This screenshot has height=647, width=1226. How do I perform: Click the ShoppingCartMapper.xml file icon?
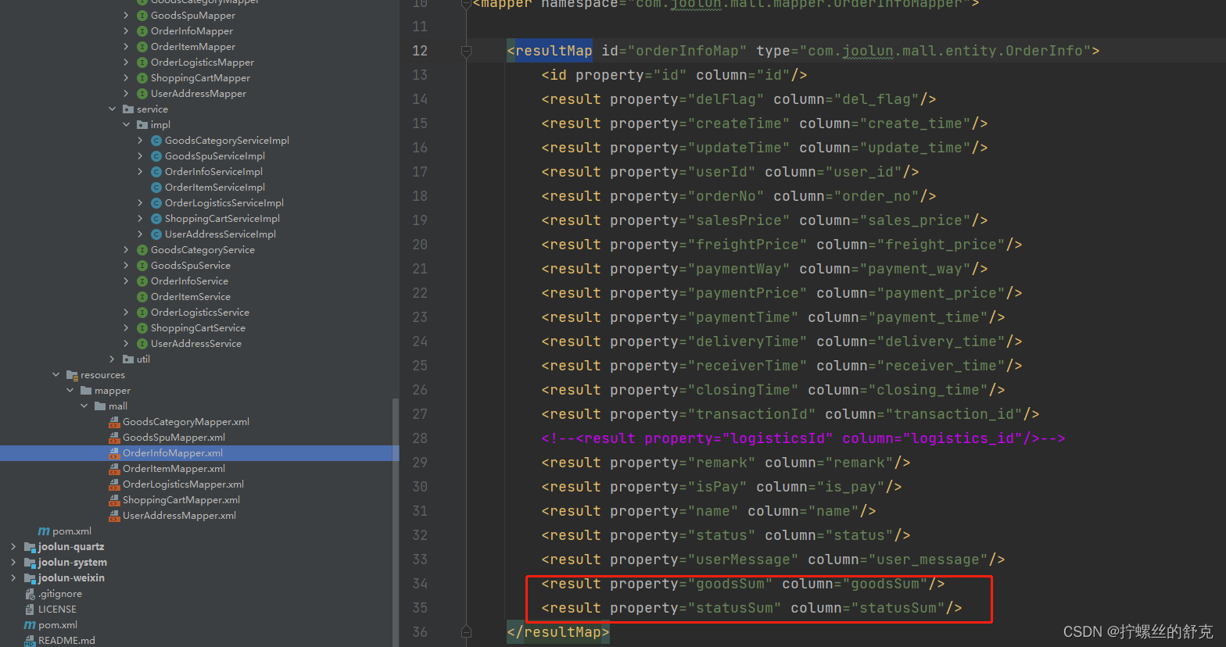pyautogui.click(x=114, y=500)
